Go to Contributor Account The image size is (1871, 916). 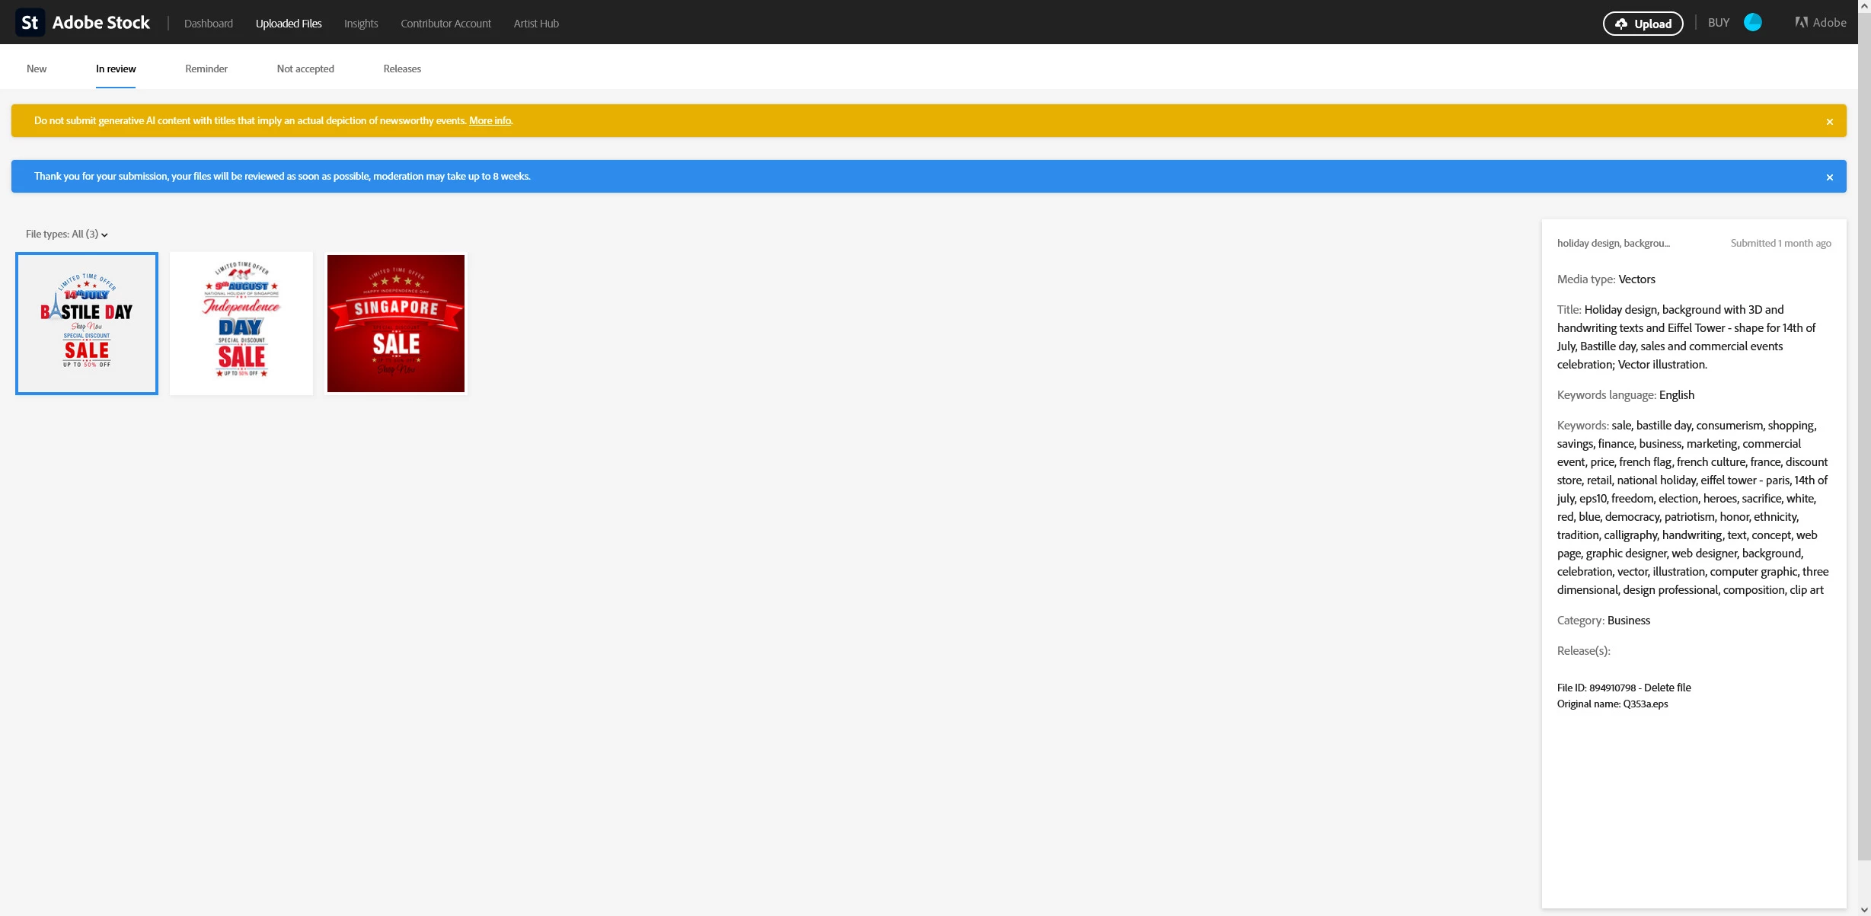445,24
